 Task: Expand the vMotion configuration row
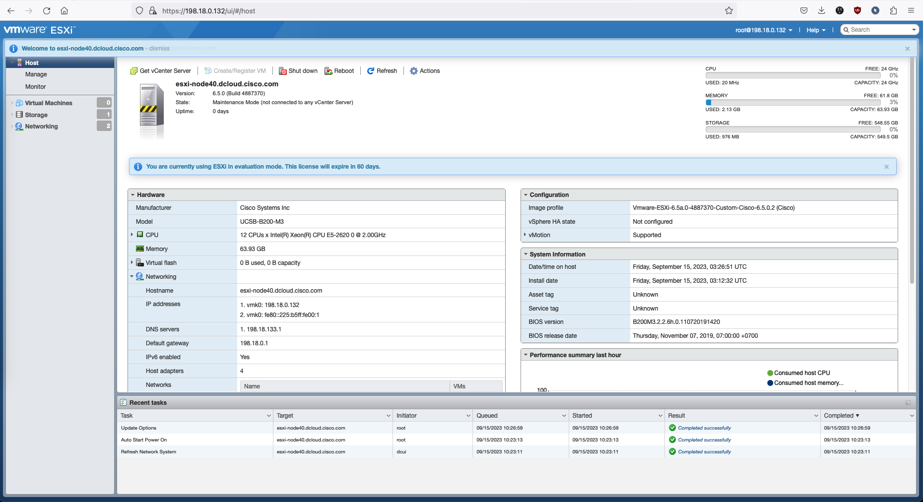coord(525,235)
